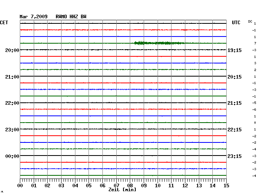Click the CET time label "20:00"

12,50
